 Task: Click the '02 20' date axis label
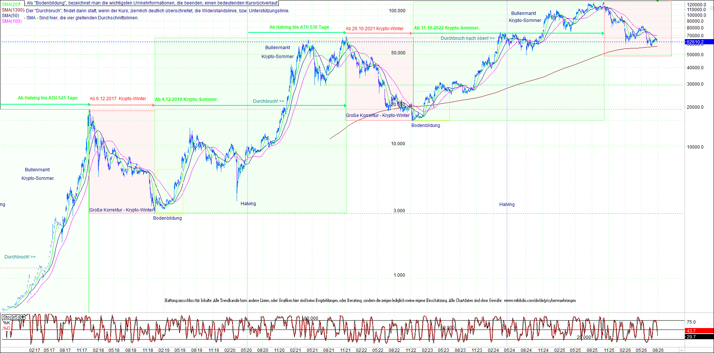[x=230, y=350]
